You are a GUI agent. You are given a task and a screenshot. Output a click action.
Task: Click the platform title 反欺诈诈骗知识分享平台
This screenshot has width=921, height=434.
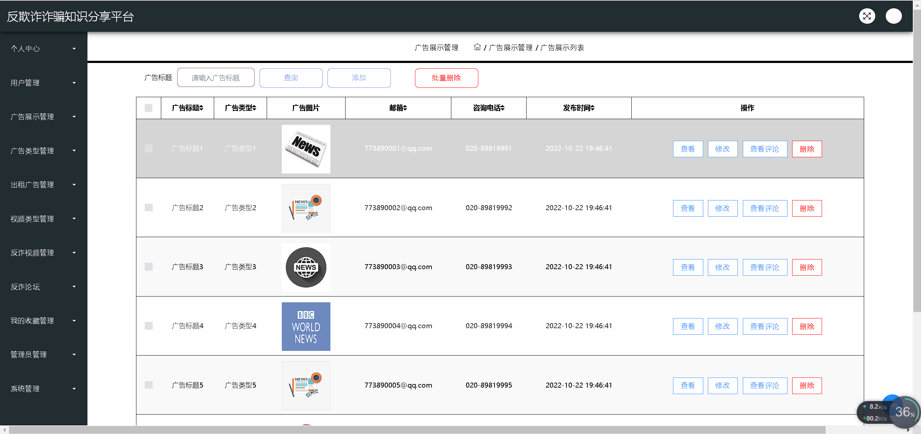[x=71, y=17]
